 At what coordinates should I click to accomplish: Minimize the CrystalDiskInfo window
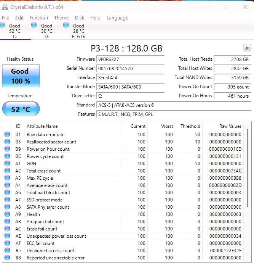point(208,7)
